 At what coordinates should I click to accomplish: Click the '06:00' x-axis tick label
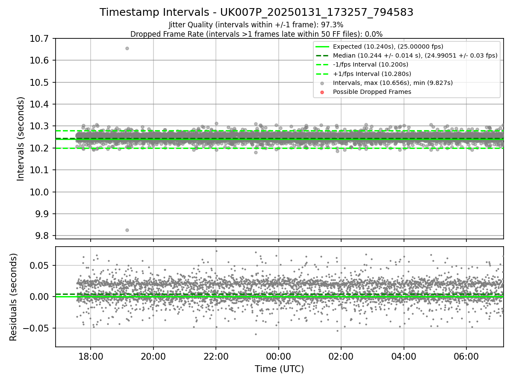coord(466,356)
